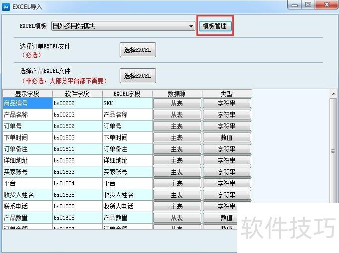
Task: Click 选择EXCEL for product file
Action: (x=138, y=76)
